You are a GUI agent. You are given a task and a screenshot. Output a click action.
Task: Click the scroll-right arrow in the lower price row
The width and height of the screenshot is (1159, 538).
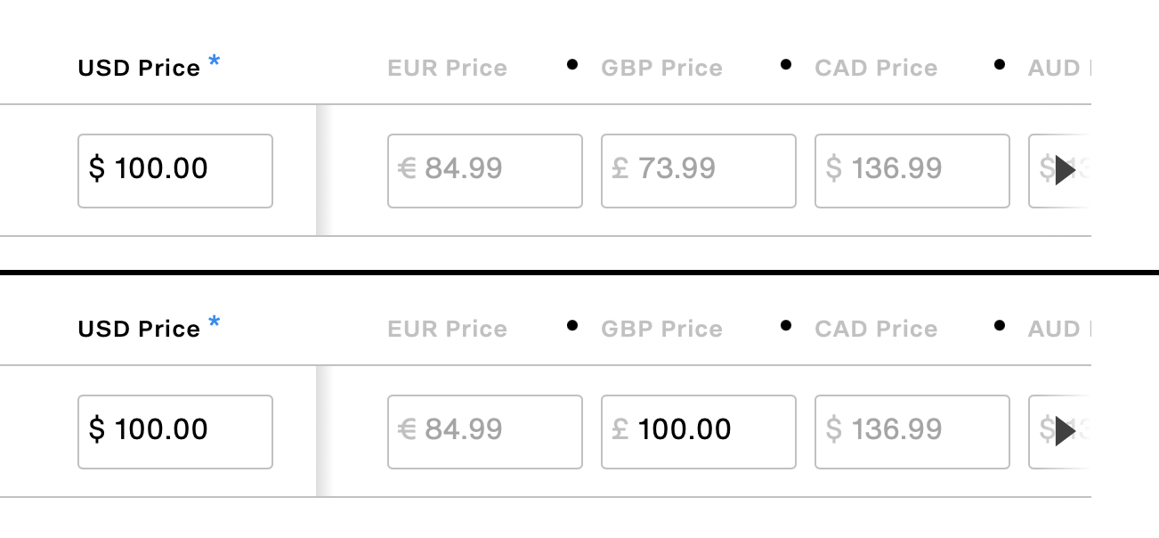point(1066,431)
